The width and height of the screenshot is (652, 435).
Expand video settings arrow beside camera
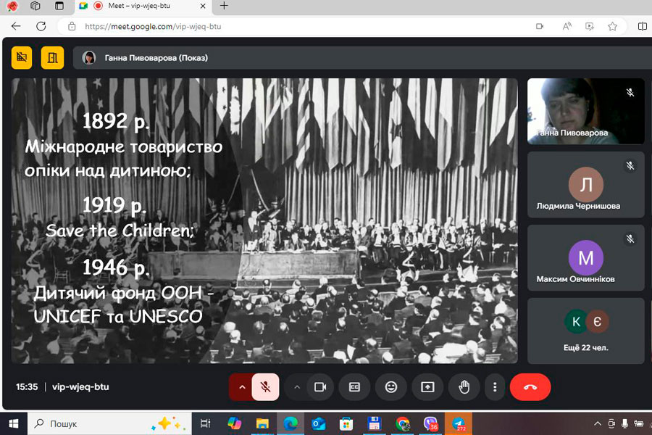coord(297,387)
